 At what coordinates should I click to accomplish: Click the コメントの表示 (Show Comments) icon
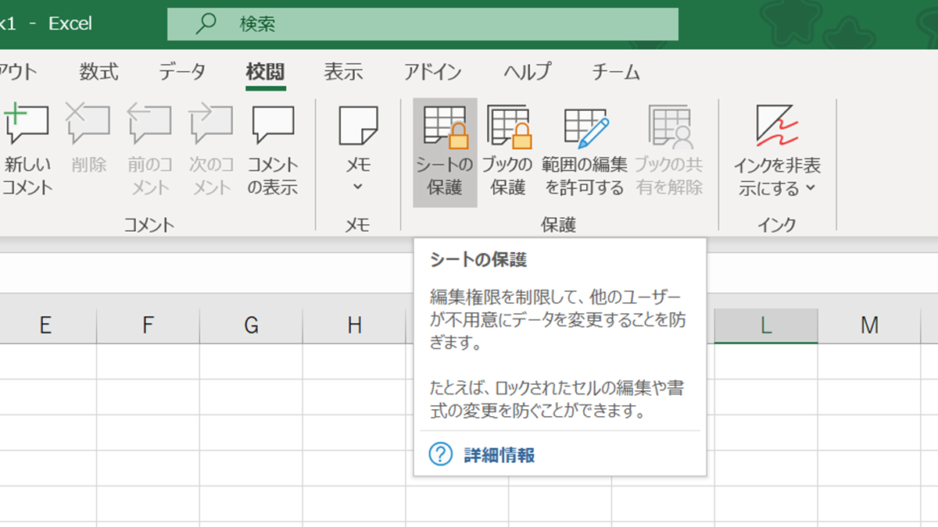coord(273,125)
